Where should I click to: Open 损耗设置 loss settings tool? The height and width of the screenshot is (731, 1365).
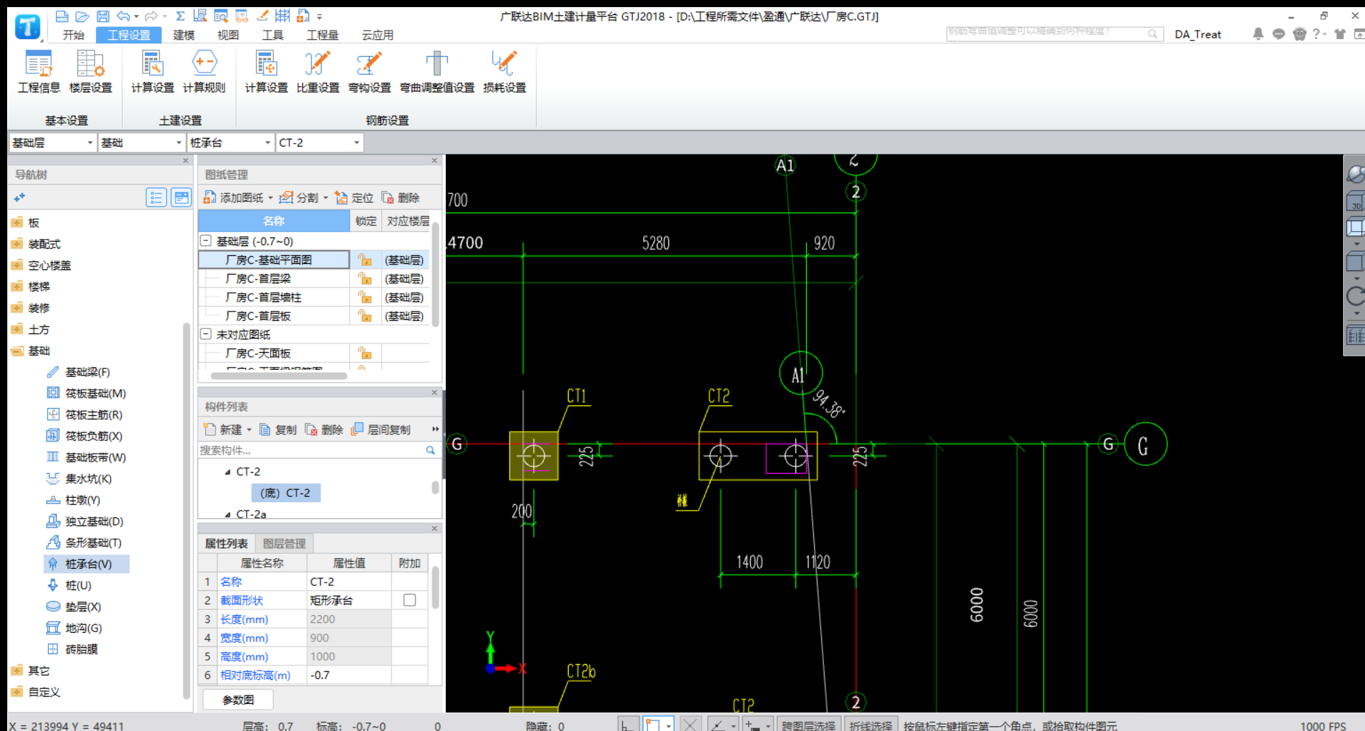(505, 71)
